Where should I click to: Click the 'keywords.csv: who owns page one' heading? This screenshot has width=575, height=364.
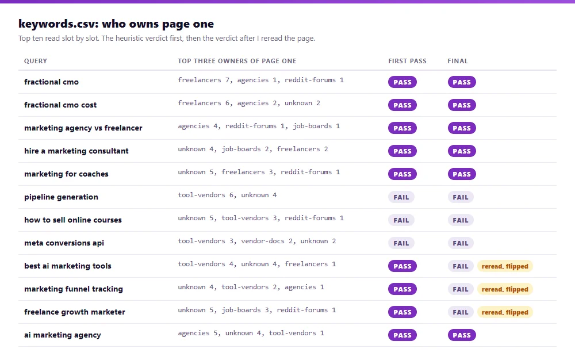point(116,24)
